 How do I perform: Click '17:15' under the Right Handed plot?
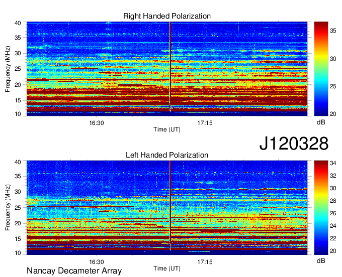tap(205, 123)
